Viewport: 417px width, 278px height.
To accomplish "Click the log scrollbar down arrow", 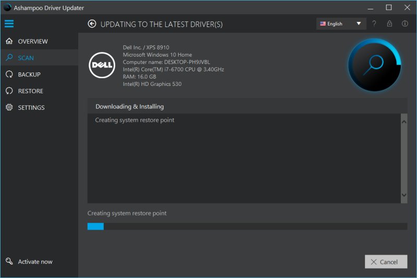I will point(404,195).
